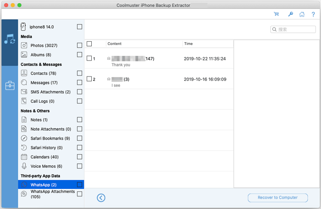Click message icon in conversation row 1
The image size is (321, 209).
109,59
